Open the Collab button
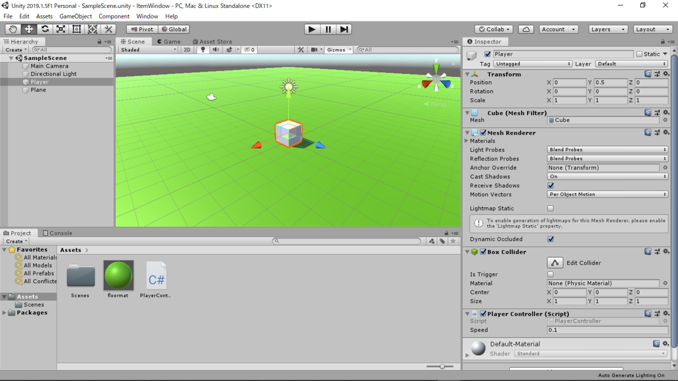Screen dimensions: 678x381 tap(494, 29)
